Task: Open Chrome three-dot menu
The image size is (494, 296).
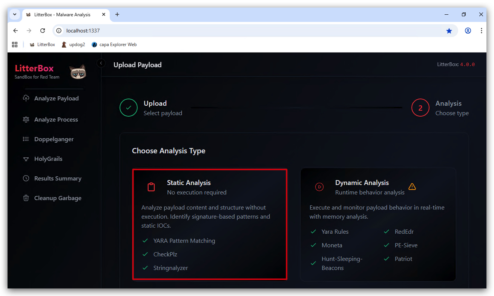Action: pyautogui.click(x=482, y=31)
